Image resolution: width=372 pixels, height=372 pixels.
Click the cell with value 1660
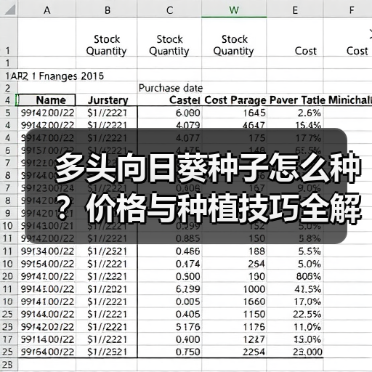[x=234, y=302]
